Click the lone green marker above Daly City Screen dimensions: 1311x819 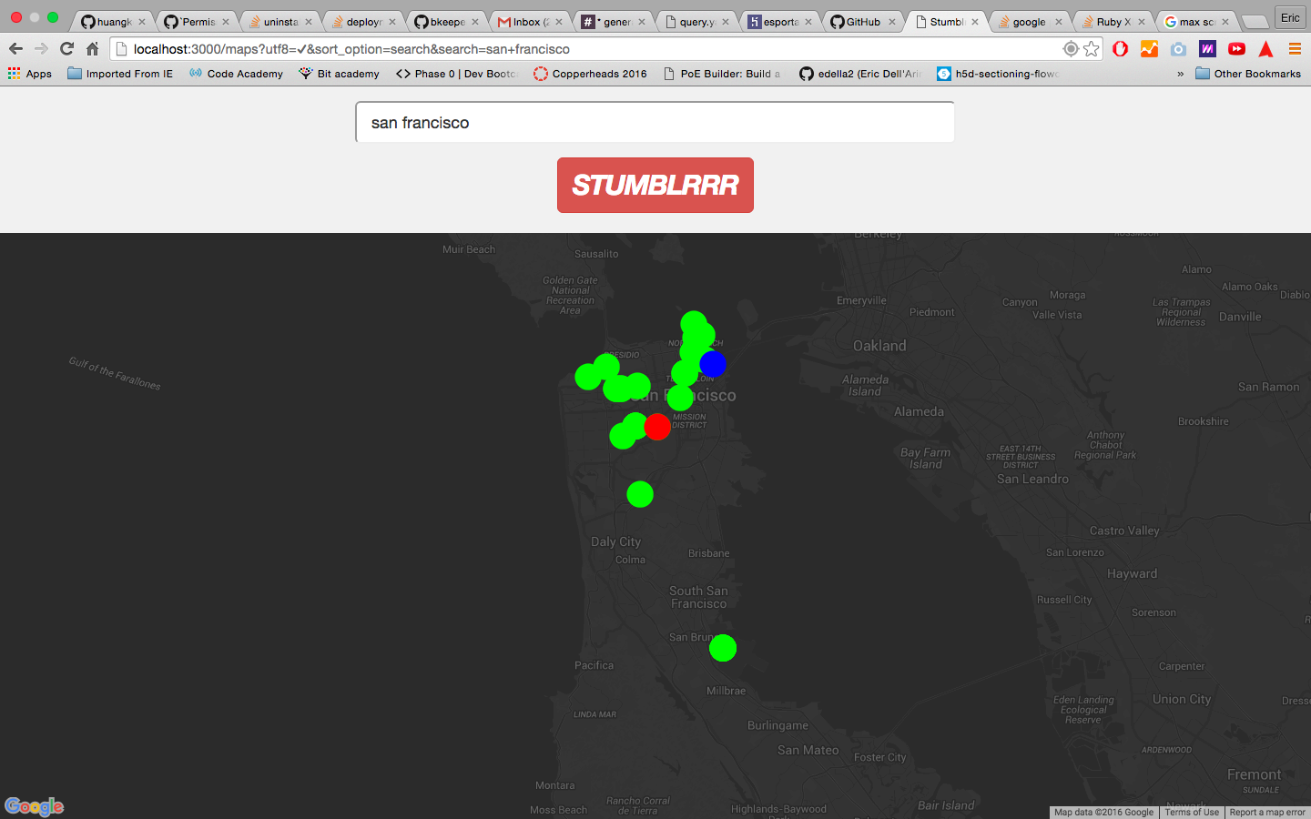coord(640,494)
